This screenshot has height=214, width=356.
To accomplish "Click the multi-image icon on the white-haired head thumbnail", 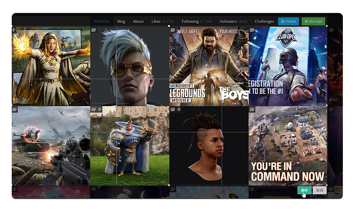I will click(x=94, y=30).
